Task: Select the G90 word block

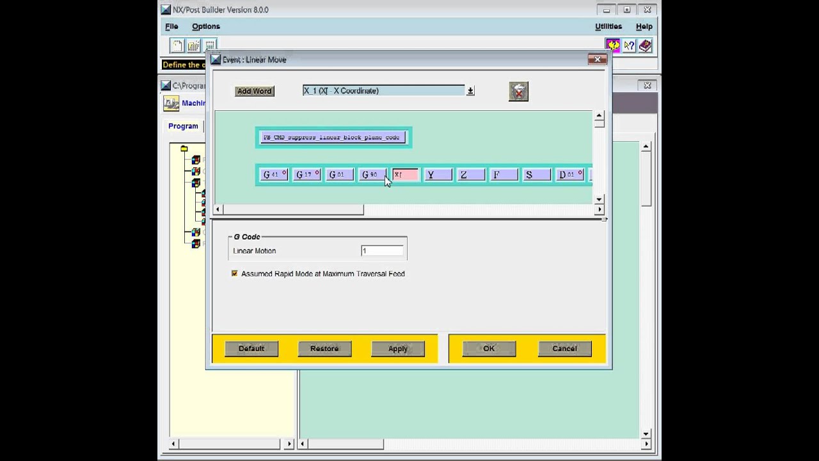Action: (372, 175)
